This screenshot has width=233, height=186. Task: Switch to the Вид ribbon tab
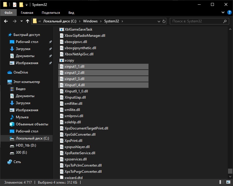click(71, 13)
